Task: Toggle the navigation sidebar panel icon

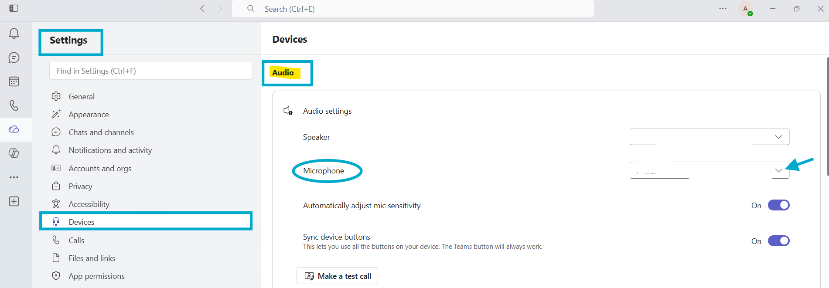Action: point(14,8)
